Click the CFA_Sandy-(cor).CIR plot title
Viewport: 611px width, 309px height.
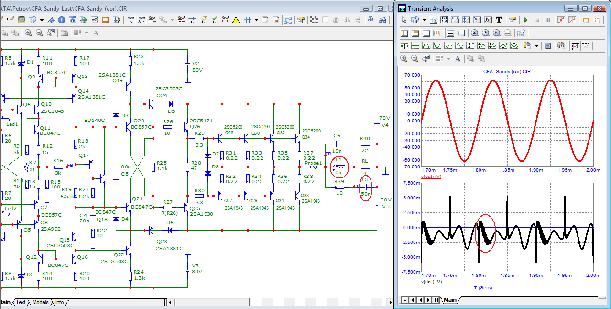(507, 71)
